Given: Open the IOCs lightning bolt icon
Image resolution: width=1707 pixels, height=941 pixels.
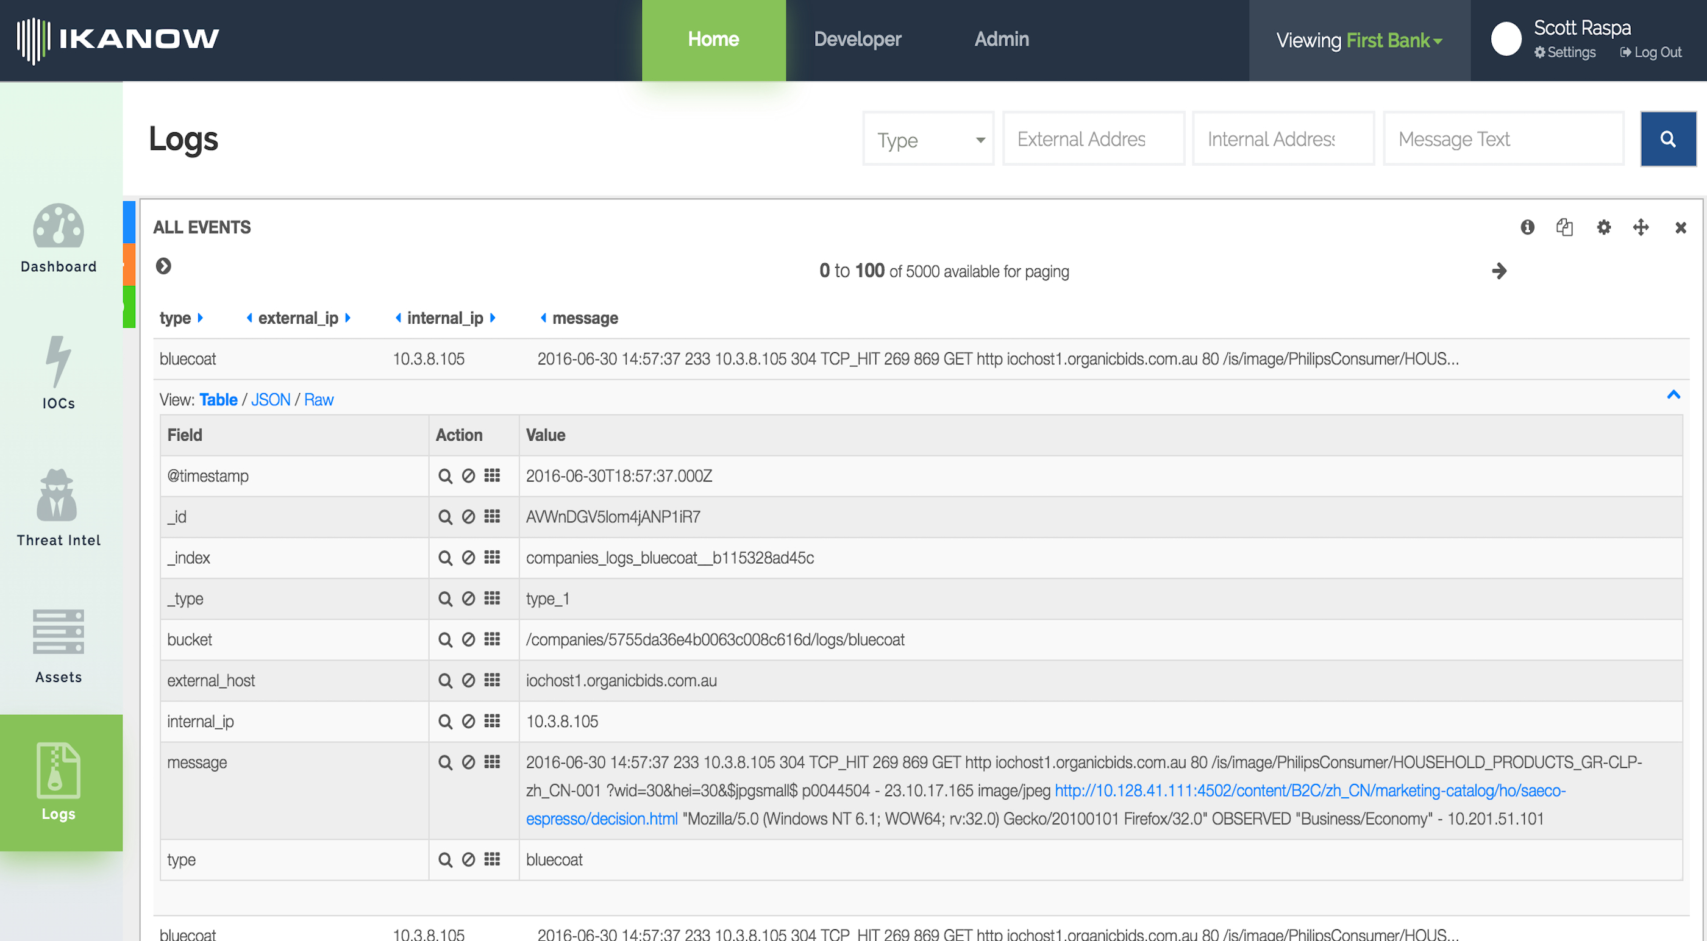Looking at the screenshot, I should coord(58,361).
